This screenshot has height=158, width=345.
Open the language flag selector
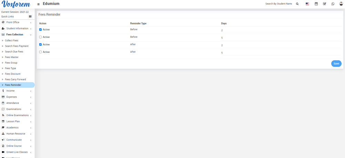[x=307, y=4]
